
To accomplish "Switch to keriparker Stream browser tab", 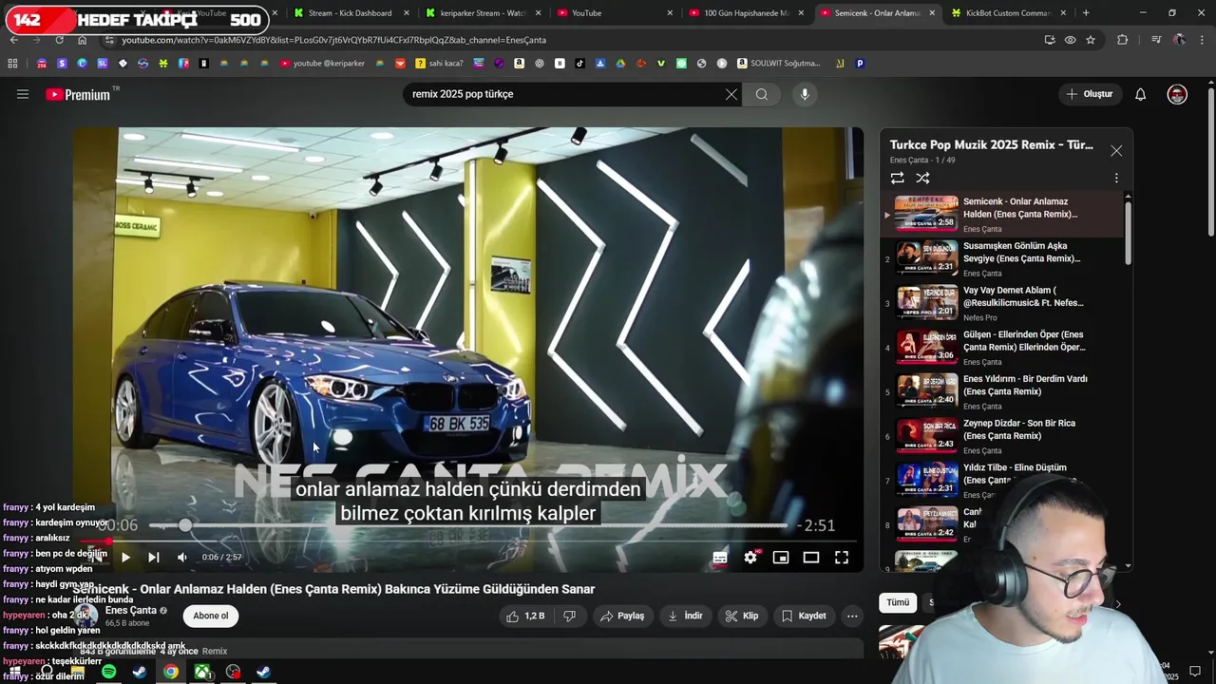I will (480, 13).
